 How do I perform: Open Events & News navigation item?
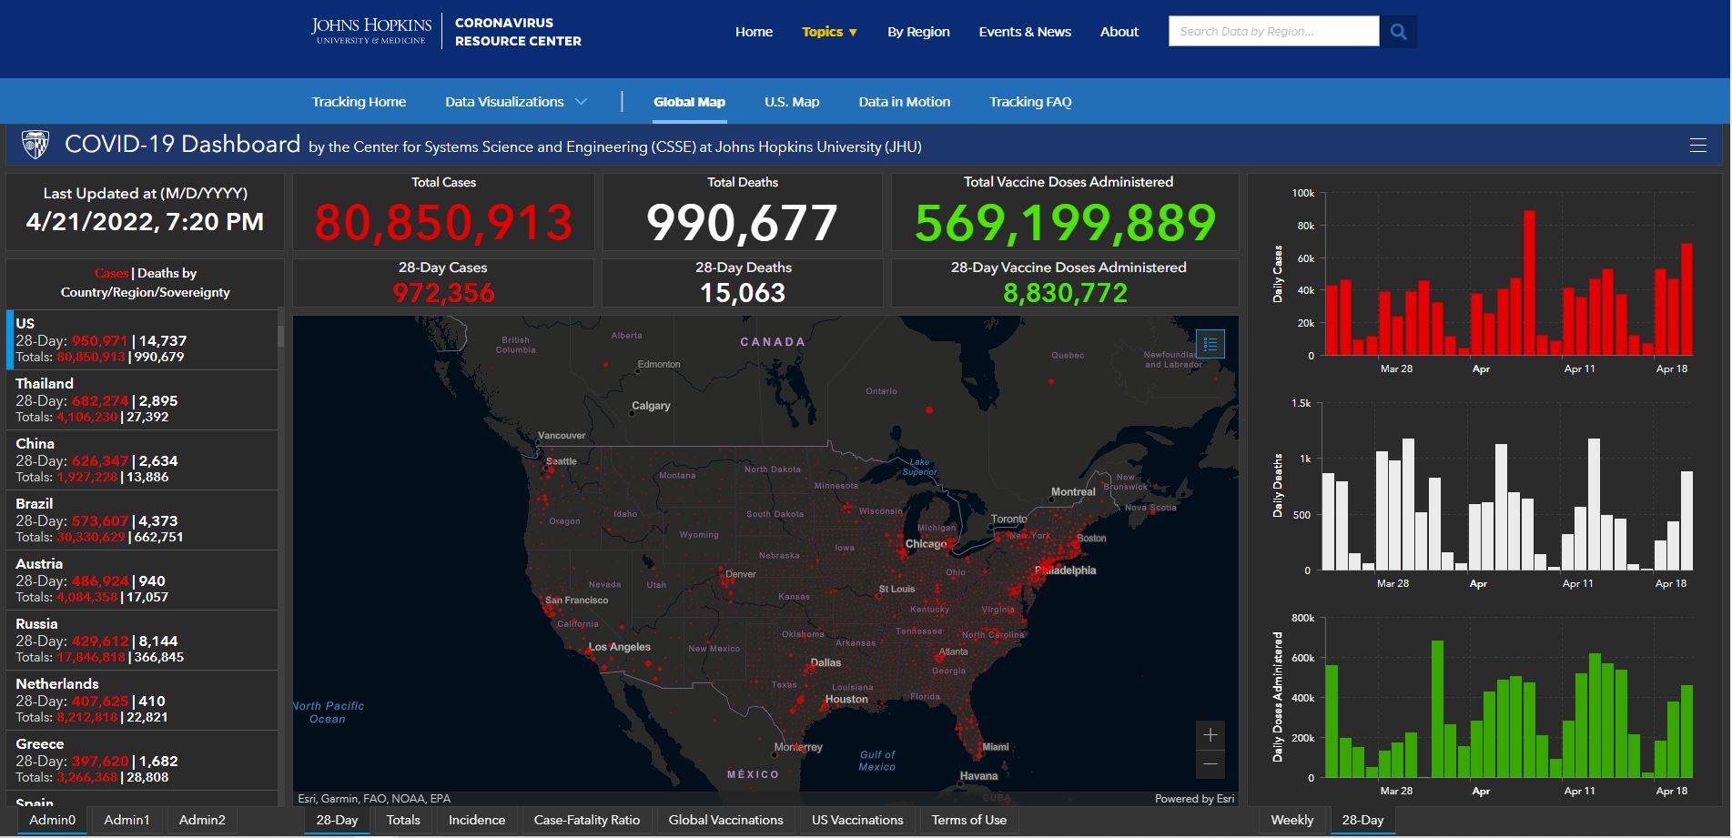1025,32
